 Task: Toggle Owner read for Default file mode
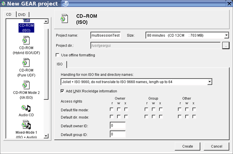[112, 109]
